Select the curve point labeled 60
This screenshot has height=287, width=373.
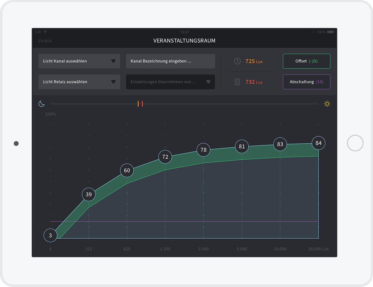127,171
